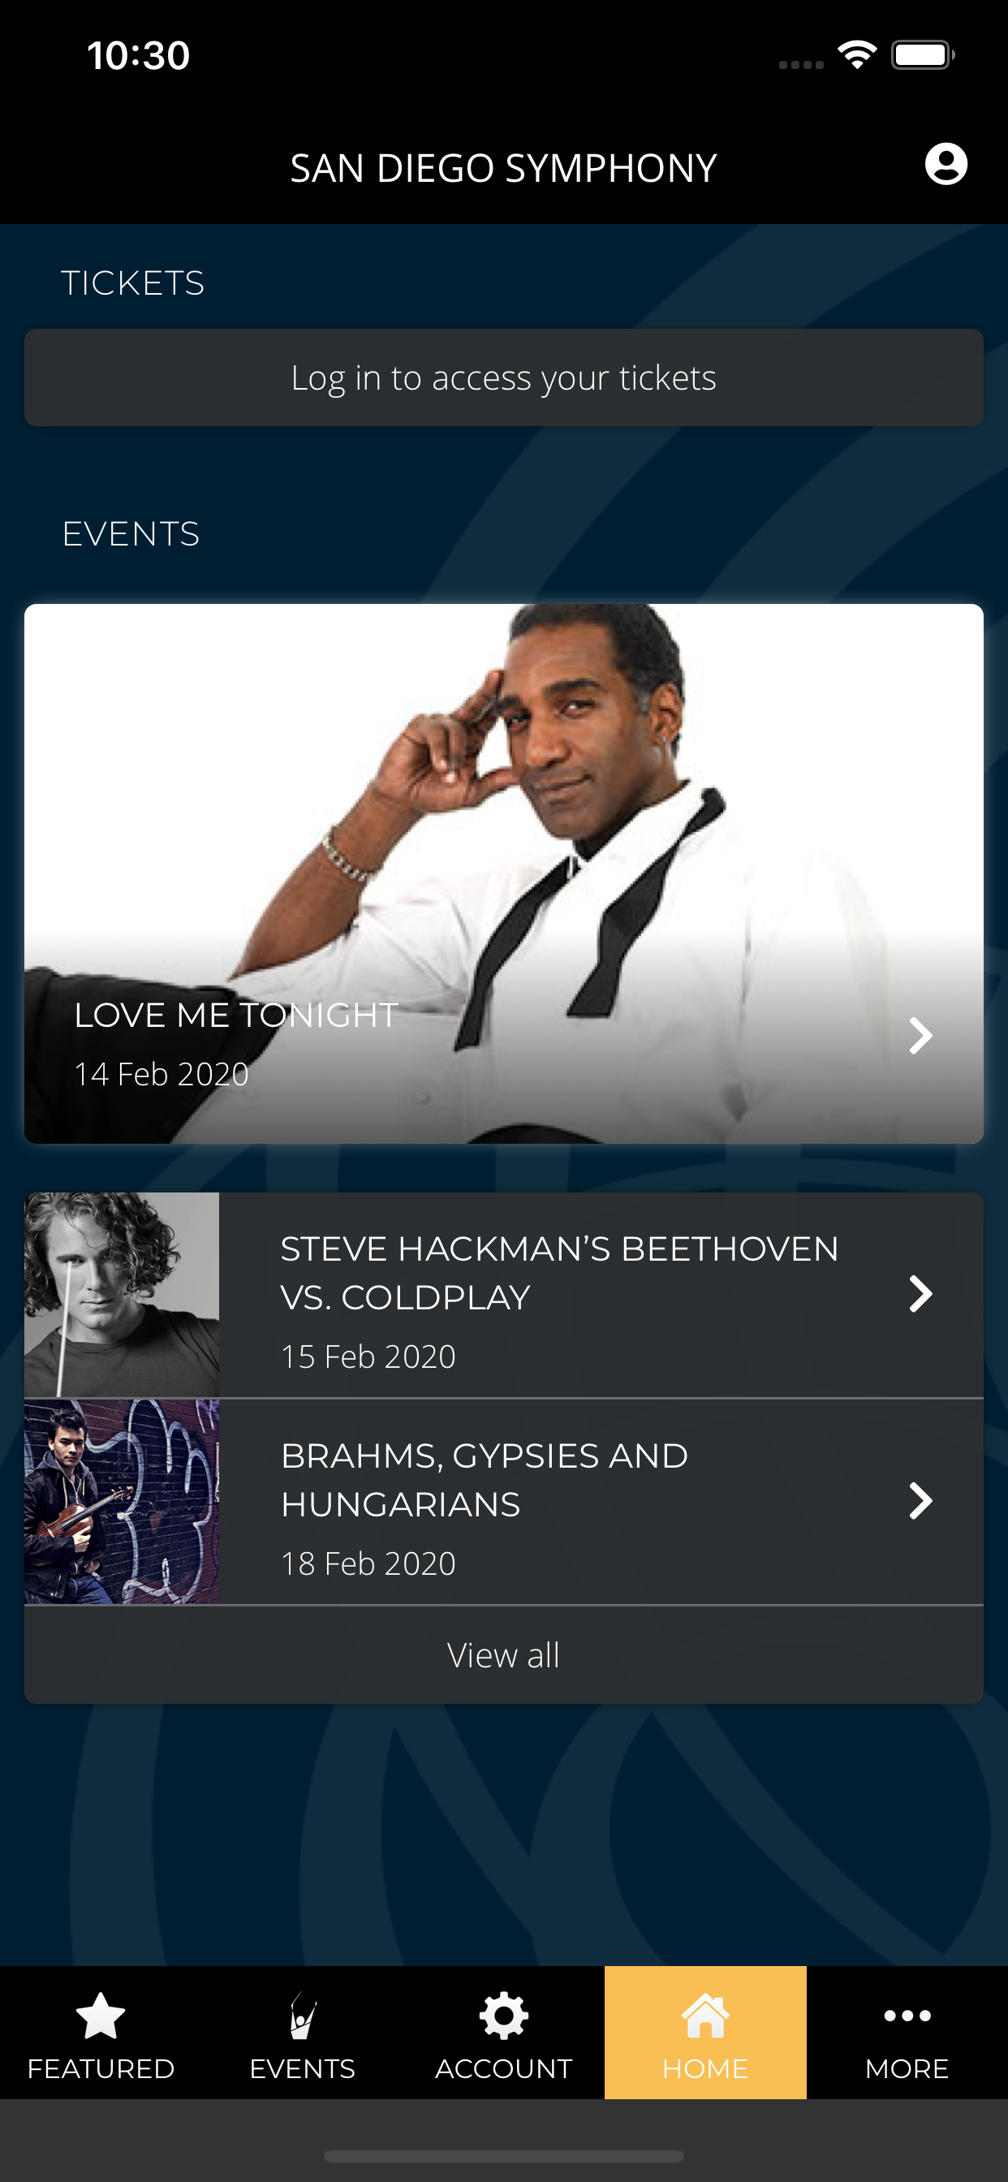This screenshot has height=2182, width=1008.
Task: Expand Brahms, Gypsies and Hungarians chevron
Action: (920, 1501)
